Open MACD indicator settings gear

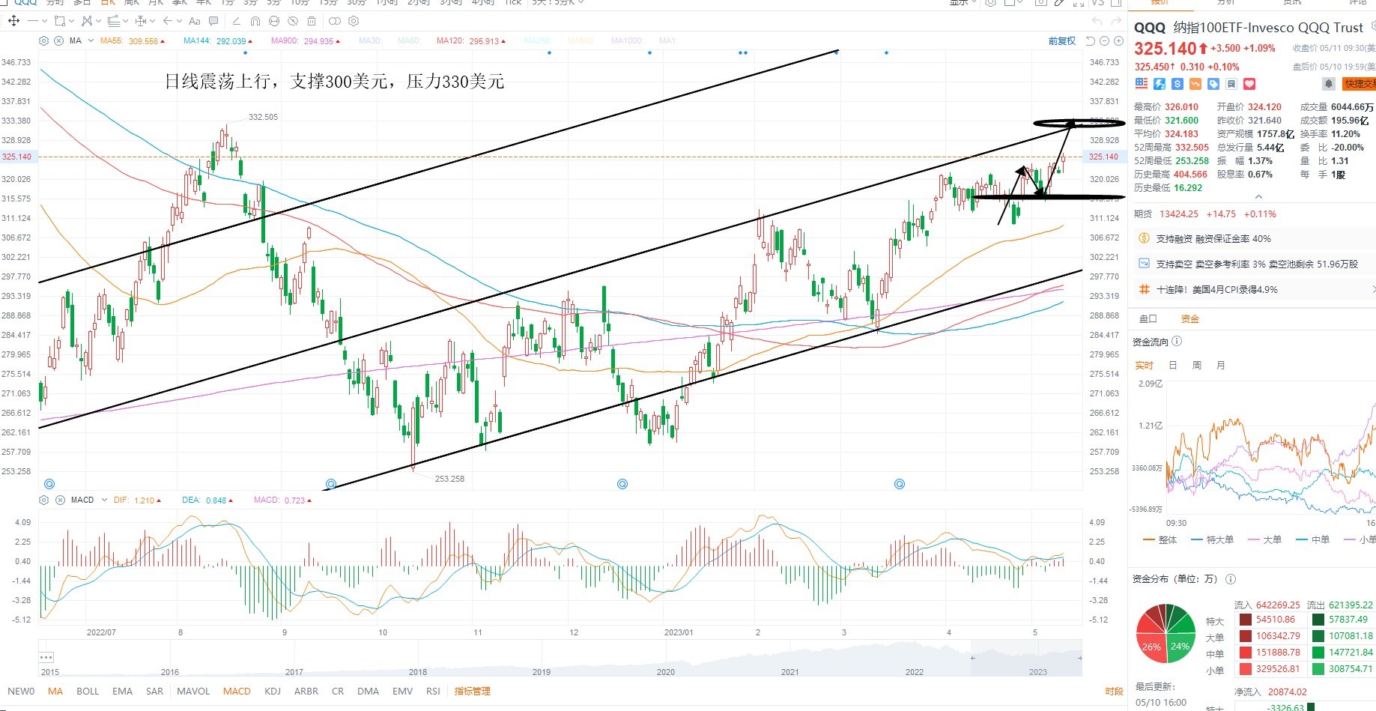pos(44,500)
